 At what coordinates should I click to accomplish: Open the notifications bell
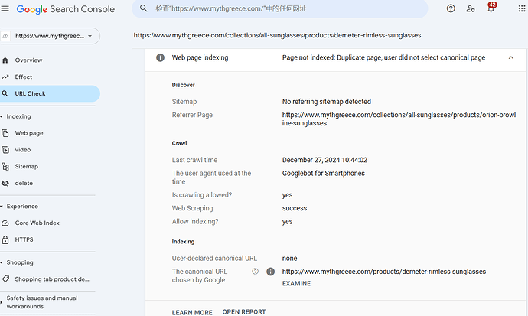point(491,9)
